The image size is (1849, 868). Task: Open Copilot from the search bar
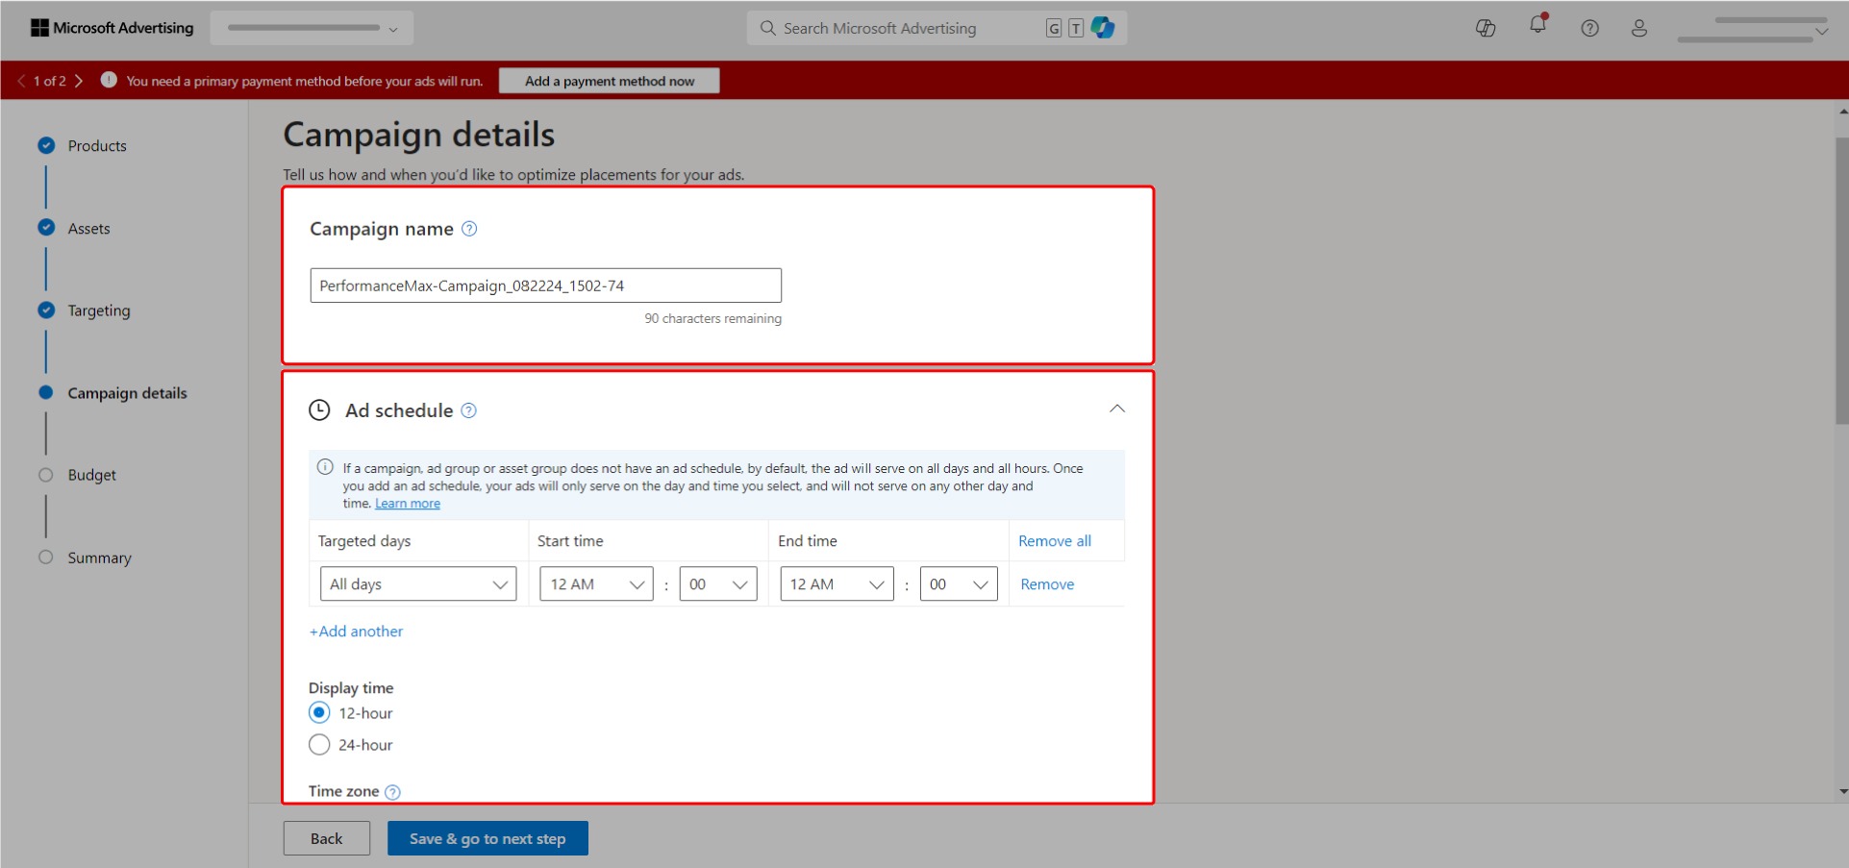[x=1102, y=27]
